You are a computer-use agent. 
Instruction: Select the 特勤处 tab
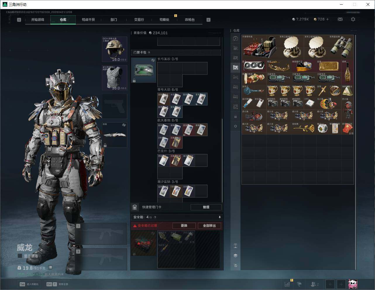pyautogui.click(x=164, y=20)
